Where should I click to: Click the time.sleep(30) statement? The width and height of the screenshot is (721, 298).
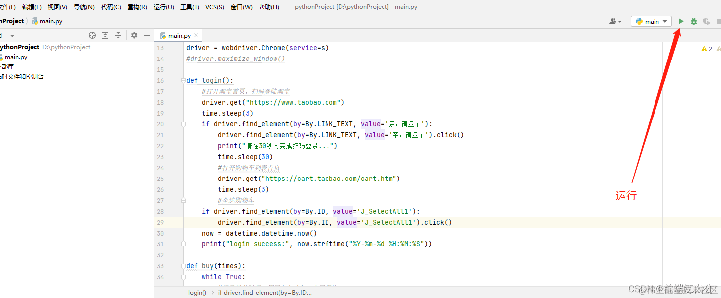(245, 157)
